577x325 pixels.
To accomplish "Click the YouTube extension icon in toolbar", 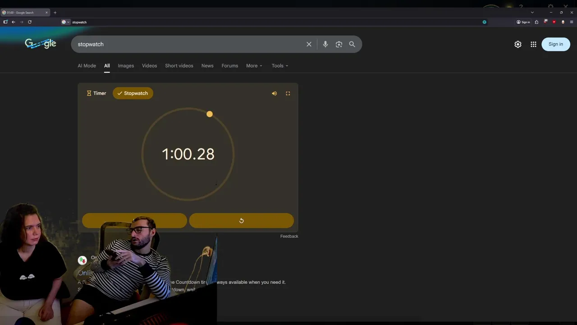I will tap(554, 22).
